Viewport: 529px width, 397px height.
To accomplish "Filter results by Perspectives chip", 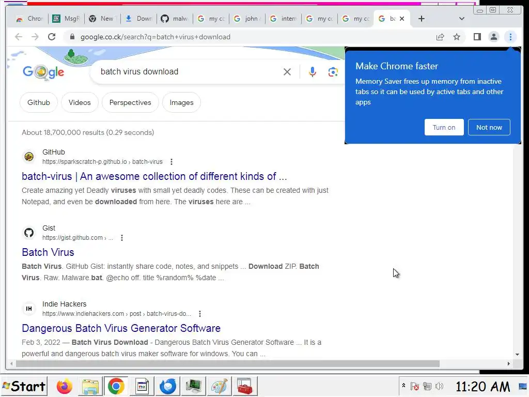I will tap(130, 102).
